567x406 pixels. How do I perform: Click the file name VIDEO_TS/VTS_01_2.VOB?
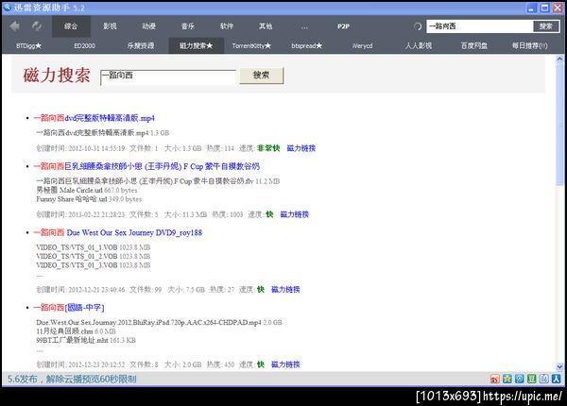(77, 256)
